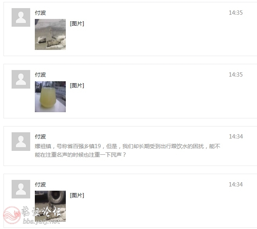Screen dimensions: 257x229
Task: Click the 14:35 timestamp on the first message
Action: point(236,13)
